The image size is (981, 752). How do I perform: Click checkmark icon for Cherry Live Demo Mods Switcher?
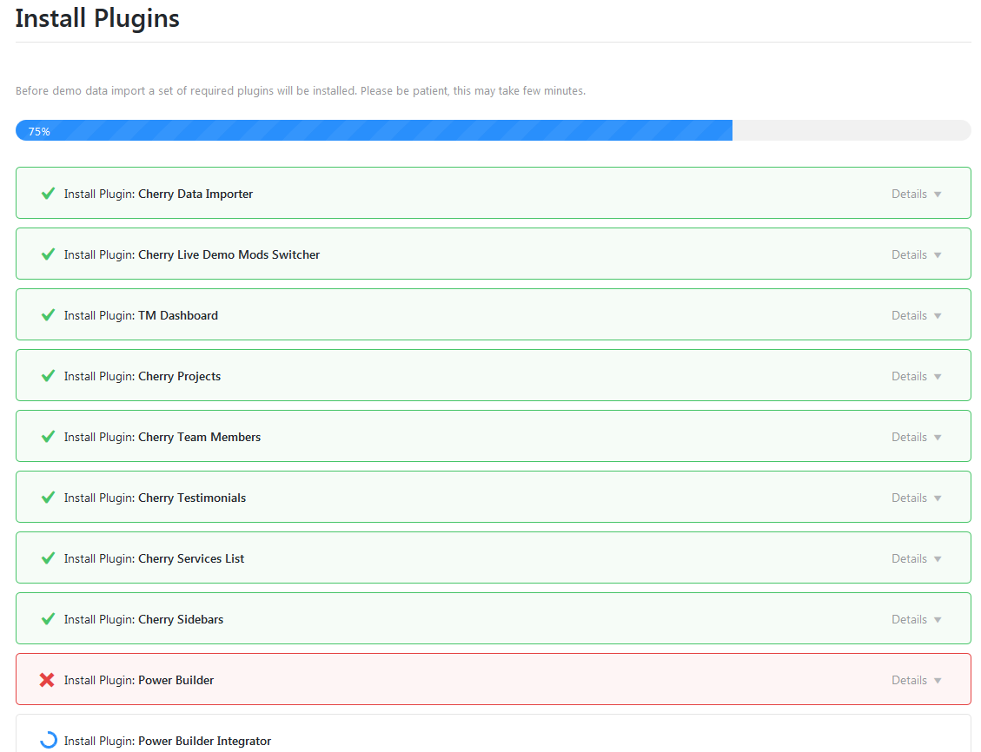point(49,254)
